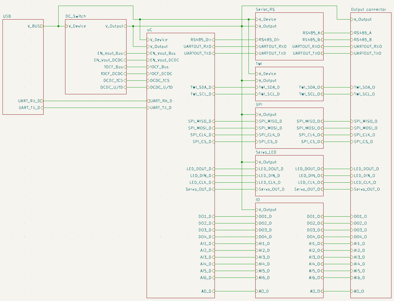
Task: Click UARTOUT_TXD pin in Serial_RS sheet
Action: 271,53
